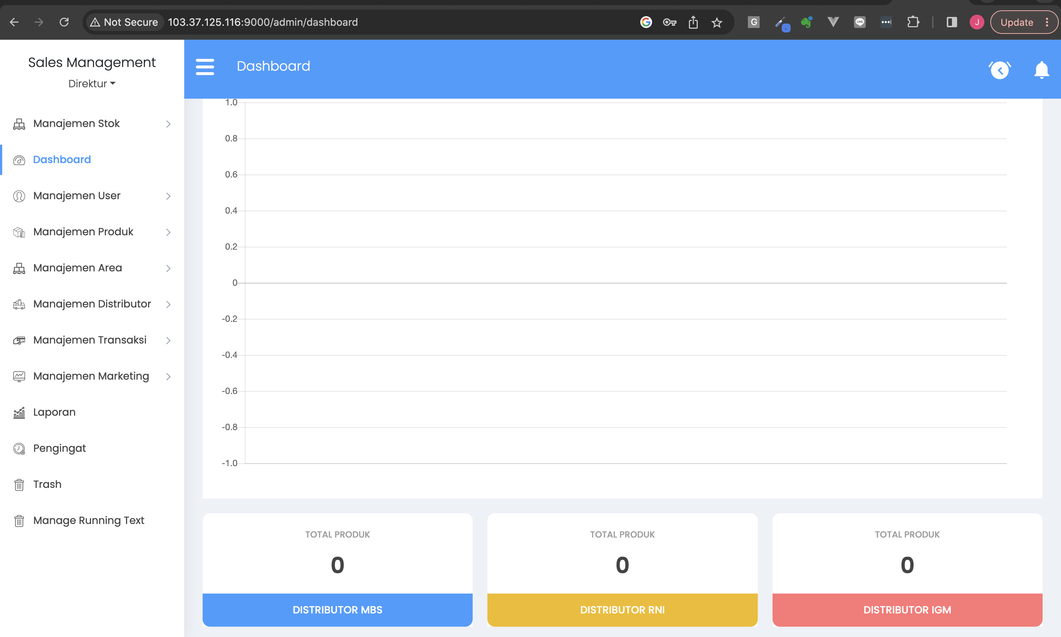Screen dimensions: 1061x637
Task: Click the Dashboard speedometer icon
Action: tap(19, 160)
